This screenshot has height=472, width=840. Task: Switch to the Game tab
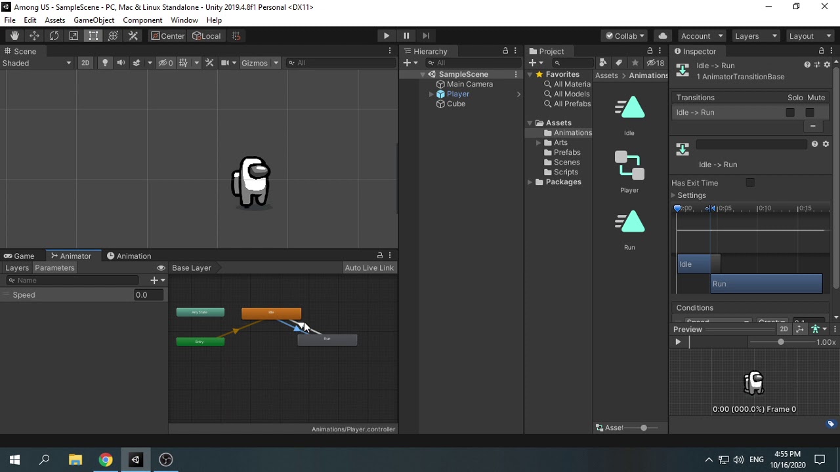click(19, 256)
